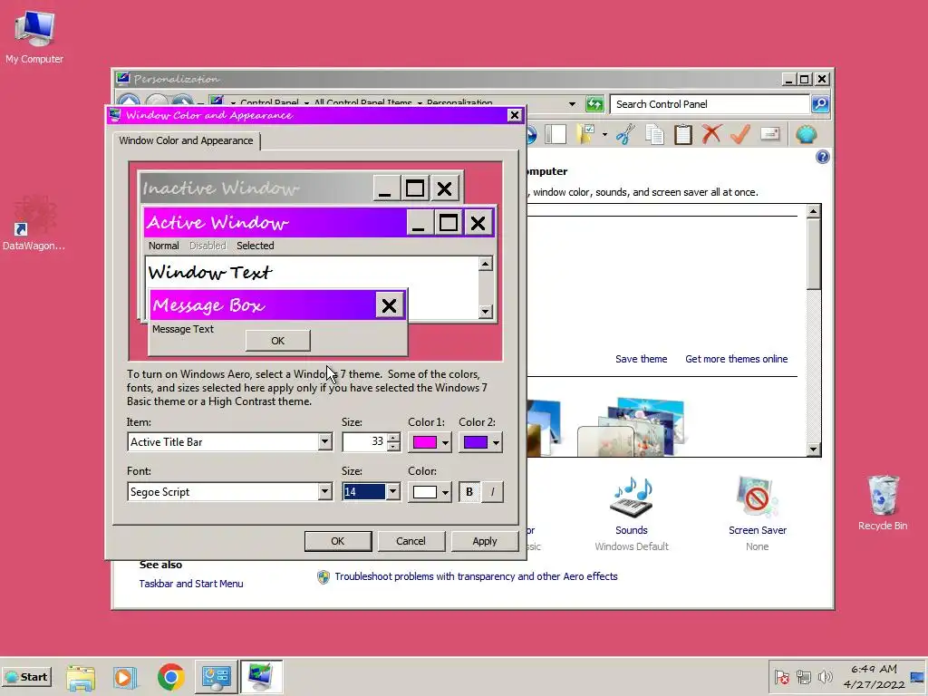Click the Message Box preview title
Viewport: 928px width, 696px height.
(x=208, y=305)
